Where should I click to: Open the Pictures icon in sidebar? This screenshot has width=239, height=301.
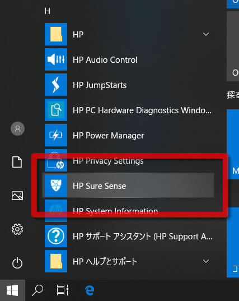point(17,196)
